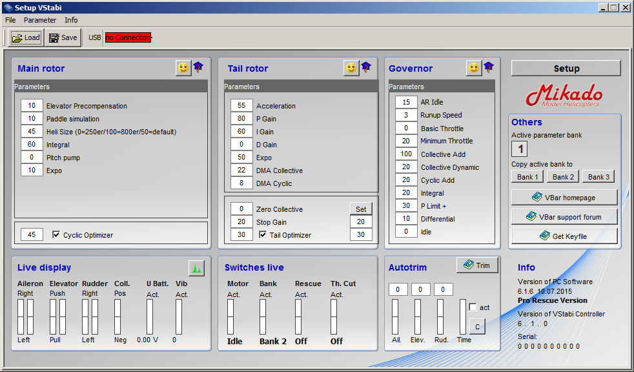
Task: Edit Collective Add value field
Action: (406, 154)
